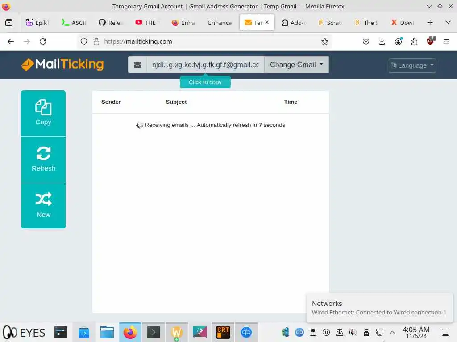Screen dimensions: 457x342
Task: Open Firefox hamburger application menu
Action: (446, 41)
